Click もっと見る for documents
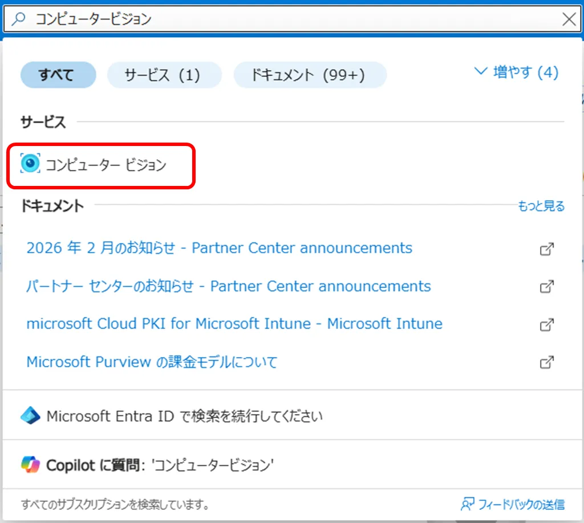This screenshot has width=584, height=523. [541, 206]
